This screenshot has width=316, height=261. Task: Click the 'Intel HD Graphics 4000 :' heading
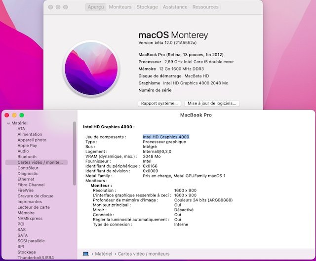tap(109, 127)
